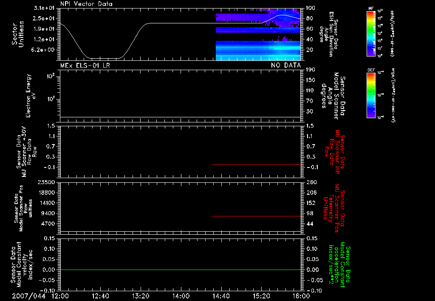Click the 'cnts/(cm**2-sr-sec)' colorbar unit label

click(x=392, y=33)
